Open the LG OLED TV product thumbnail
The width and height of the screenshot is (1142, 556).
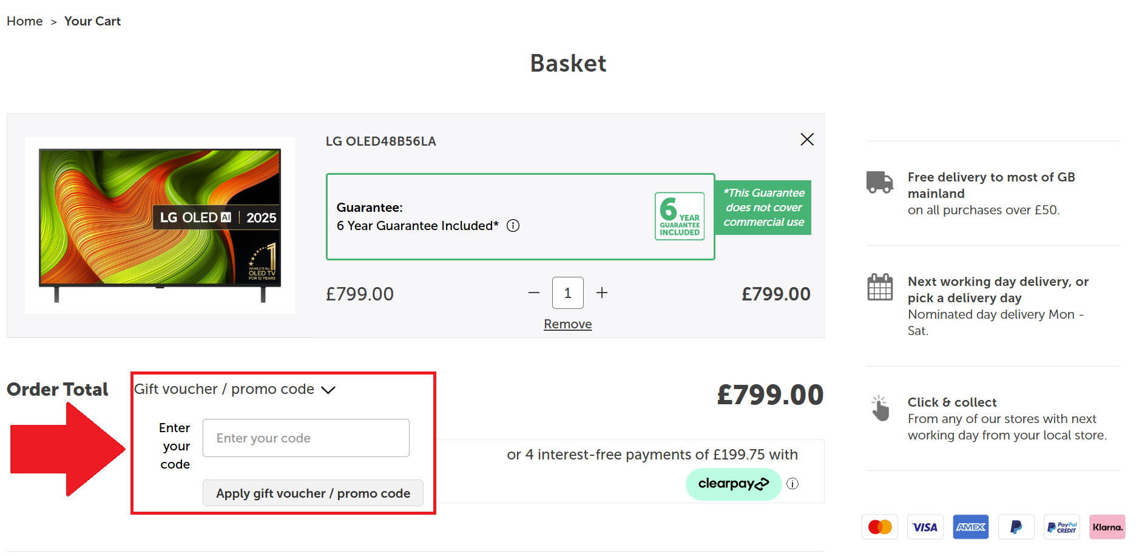(160, 225)
